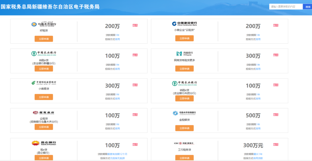Click red 最高 badge in 昆仑银行 card

point(135,145)
